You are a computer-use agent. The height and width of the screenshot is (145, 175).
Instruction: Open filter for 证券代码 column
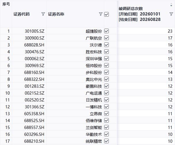[43, 14]
